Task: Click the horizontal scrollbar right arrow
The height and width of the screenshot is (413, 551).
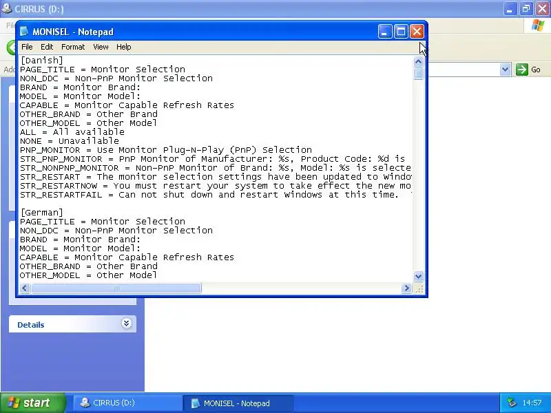Action: point(406,288)
